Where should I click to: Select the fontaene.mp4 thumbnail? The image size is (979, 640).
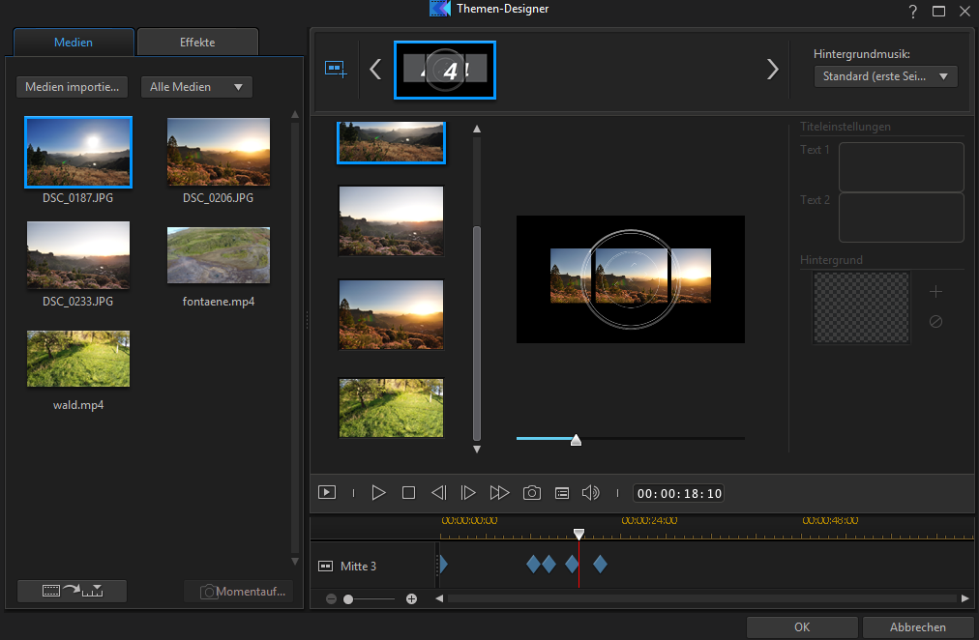click(218, 255)
